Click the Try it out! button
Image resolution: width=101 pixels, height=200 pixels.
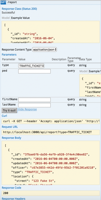[x=9, y=110]
